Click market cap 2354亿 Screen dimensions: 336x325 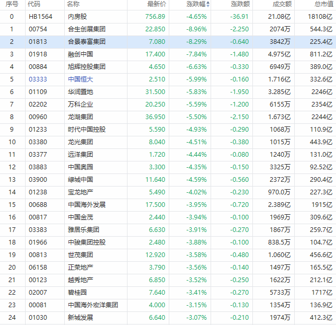(x=322, y=105)
